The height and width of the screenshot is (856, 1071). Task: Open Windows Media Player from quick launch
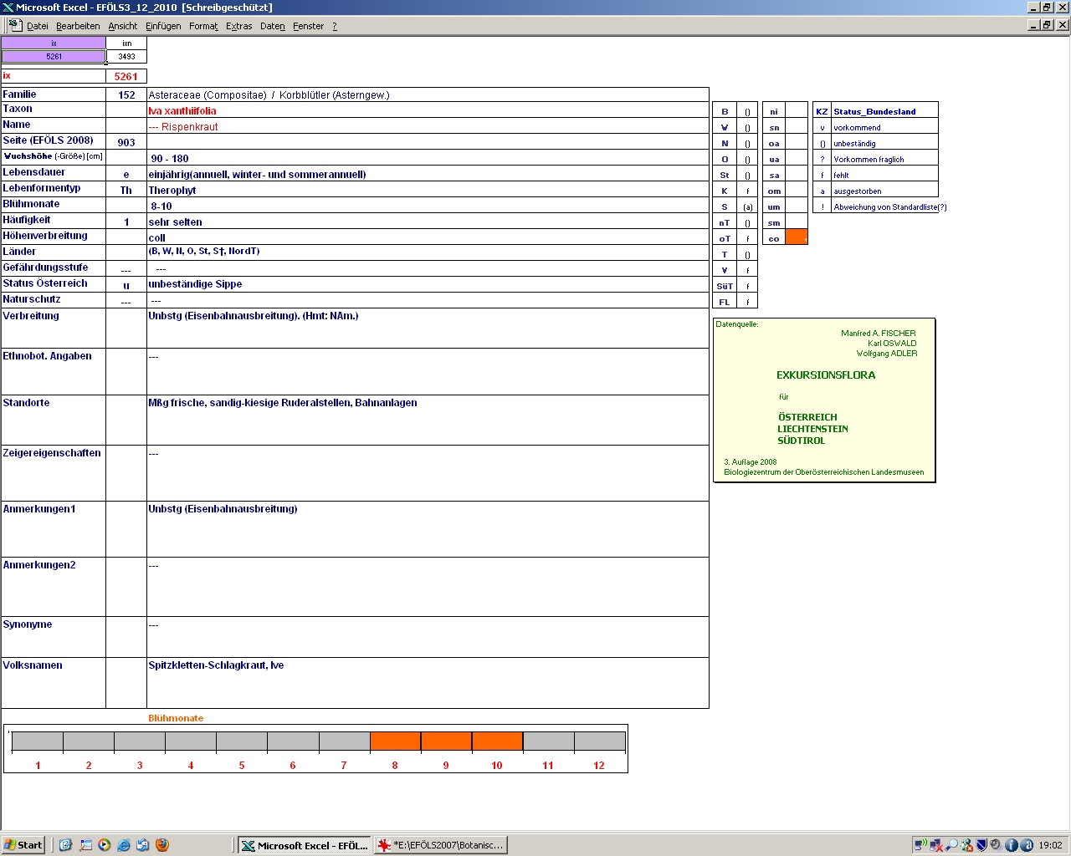tap(105, 845)
